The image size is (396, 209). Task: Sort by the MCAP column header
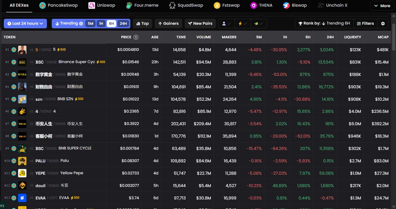[x=383, y=37]
